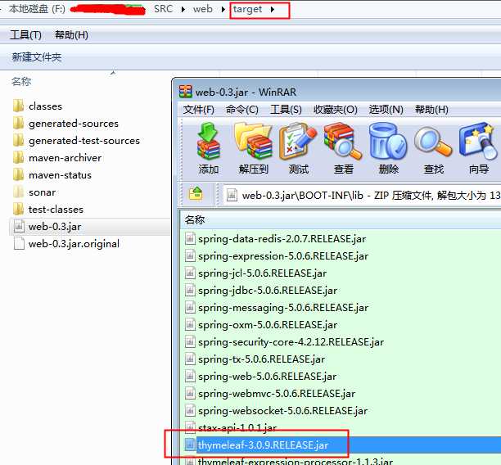Image resolution: width=501 pixels, height=465 pixels.
Task: Open the WinRAR Commands (命令) menu
Action: pyautogui.click(x=241, y=110)
